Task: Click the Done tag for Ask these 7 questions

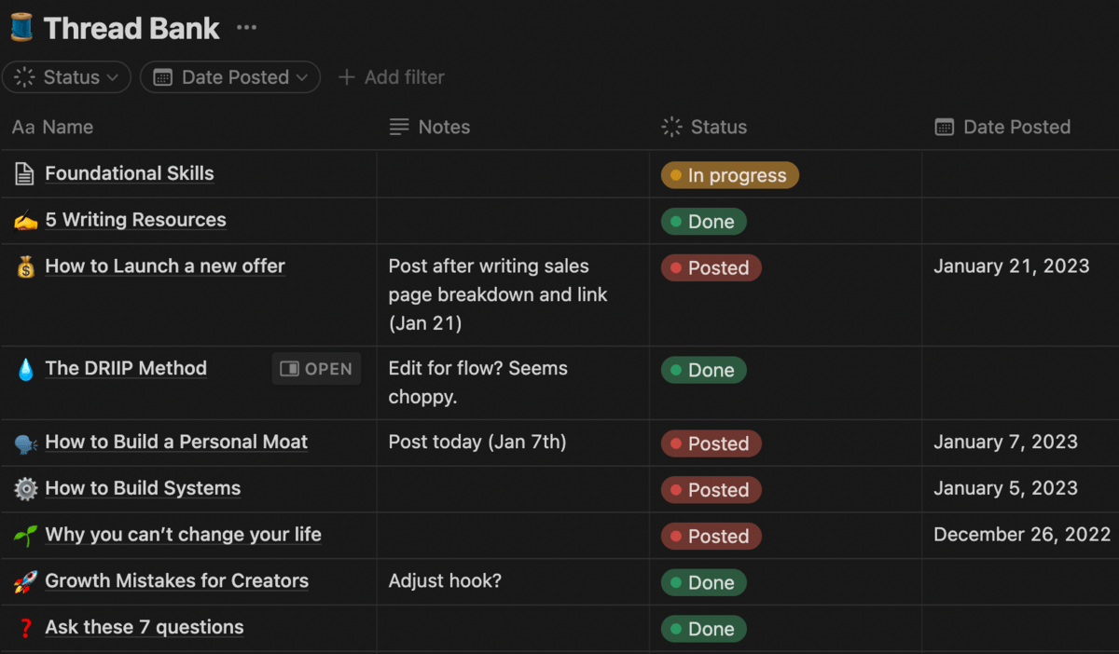Action: tap(703, 629)
